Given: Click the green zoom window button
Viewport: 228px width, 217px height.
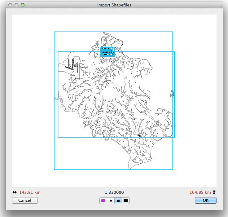Looking at the screenshot, I should coord(23,5).
